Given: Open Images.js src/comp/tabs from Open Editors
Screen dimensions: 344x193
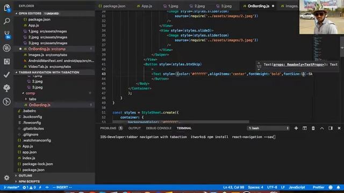Looking at the screenshot, I should 48,55.
